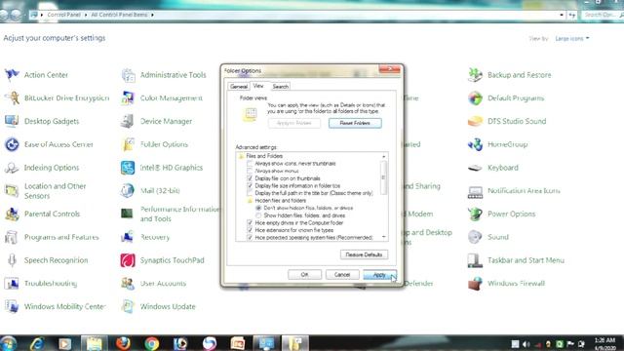This screenshot has height=351, width=624.
Task: Check Display the full path in title bar
Action: pos(250,193)
